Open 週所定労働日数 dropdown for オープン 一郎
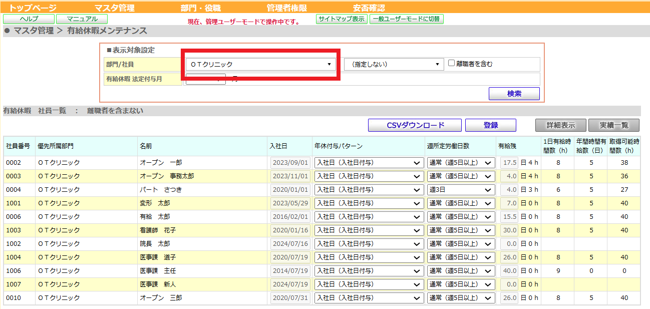Screen dimensions: 650x309 tap(461, 163)
